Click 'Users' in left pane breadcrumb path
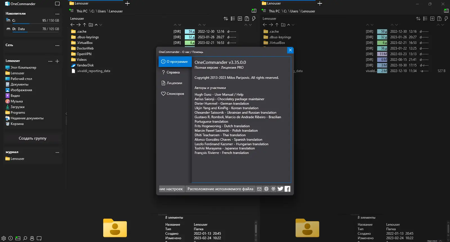Screen dimensions: 450x242 102,11
